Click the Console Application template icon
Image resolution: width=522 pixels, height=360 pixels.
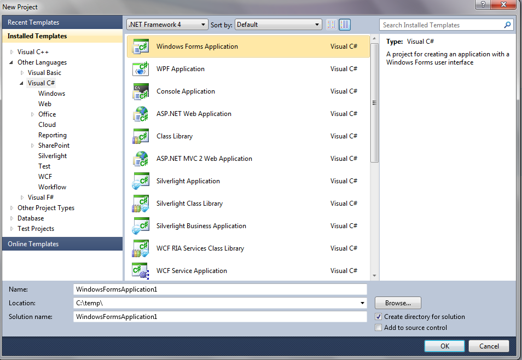coord(141,91)
